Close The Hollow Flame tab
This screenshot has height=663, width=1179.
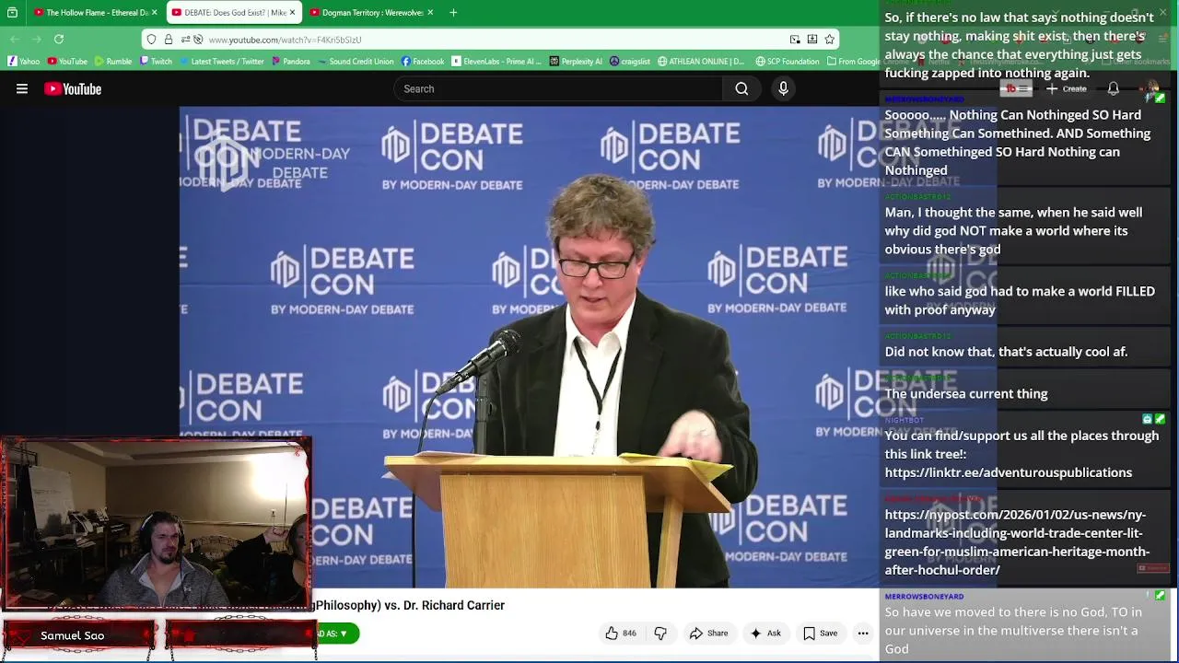click(154, 13)
